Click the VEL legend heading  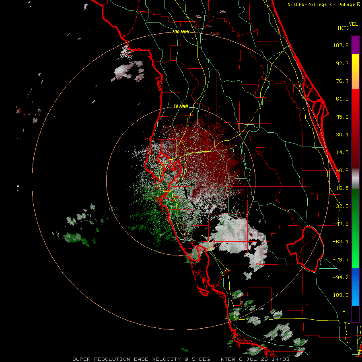coord(353,24)
